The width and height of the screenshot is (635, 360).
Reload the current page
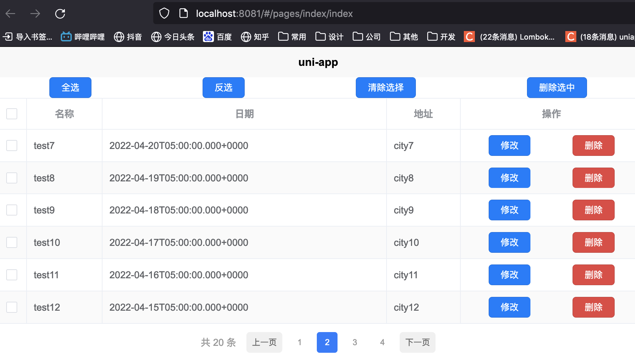60,13
